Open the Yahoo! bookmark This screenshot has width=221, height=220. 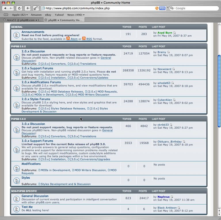(x=59, y=15)
